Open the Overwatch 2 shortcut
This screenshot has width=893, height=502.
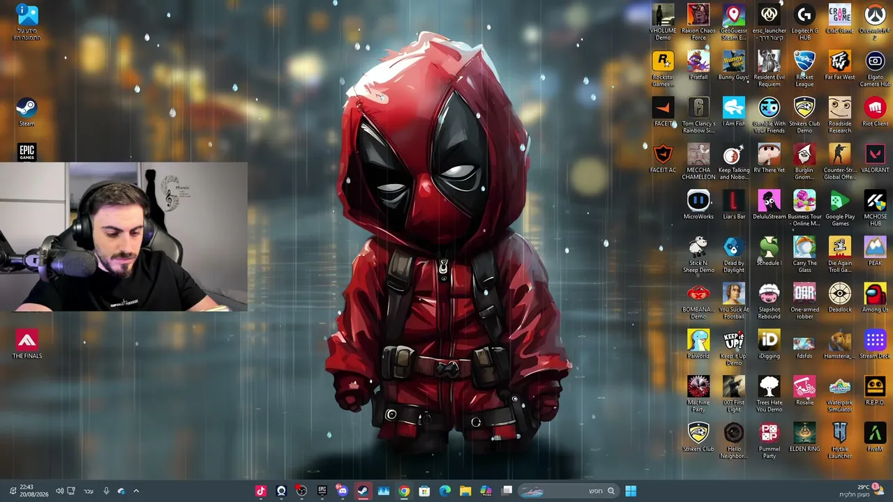tap(875, 22)
